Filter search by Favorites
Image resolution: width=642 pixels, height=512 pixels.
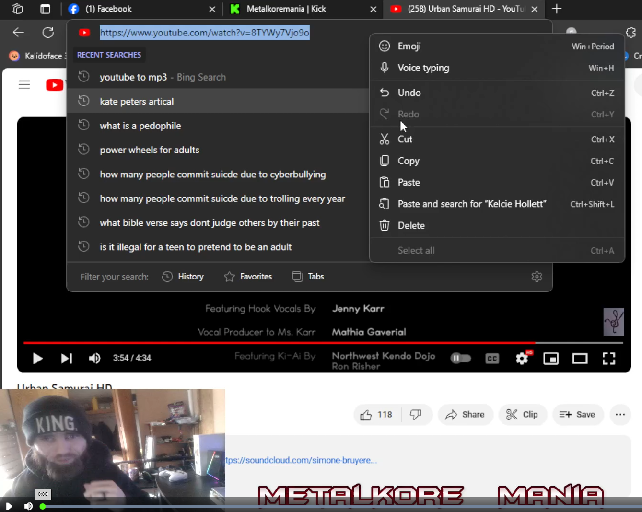[x=248, y=277]
